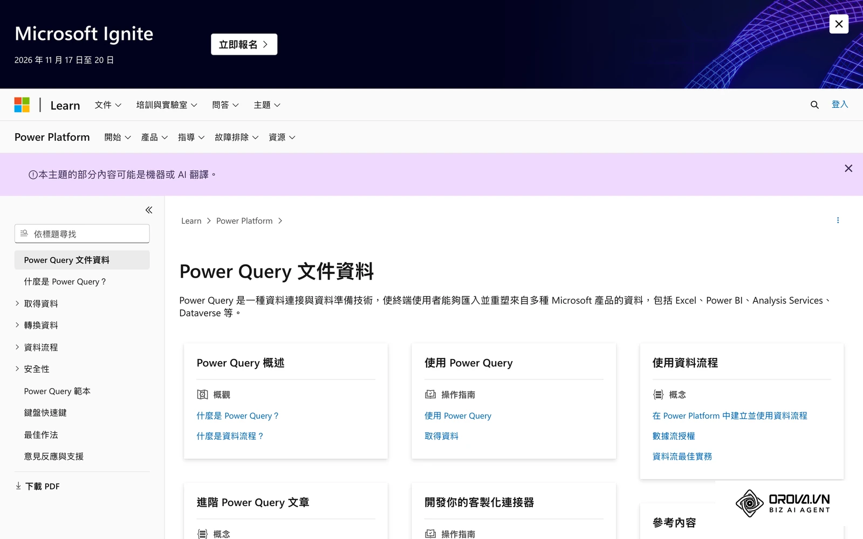
Task: Open Power Platform product title link
Action: tap(52, 137)
